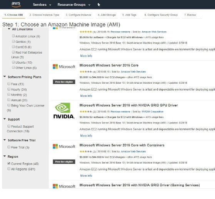Open Amazon Web Services seller link for 2016 Core
The image size is (215, 199).
click(x=133, y=72)
